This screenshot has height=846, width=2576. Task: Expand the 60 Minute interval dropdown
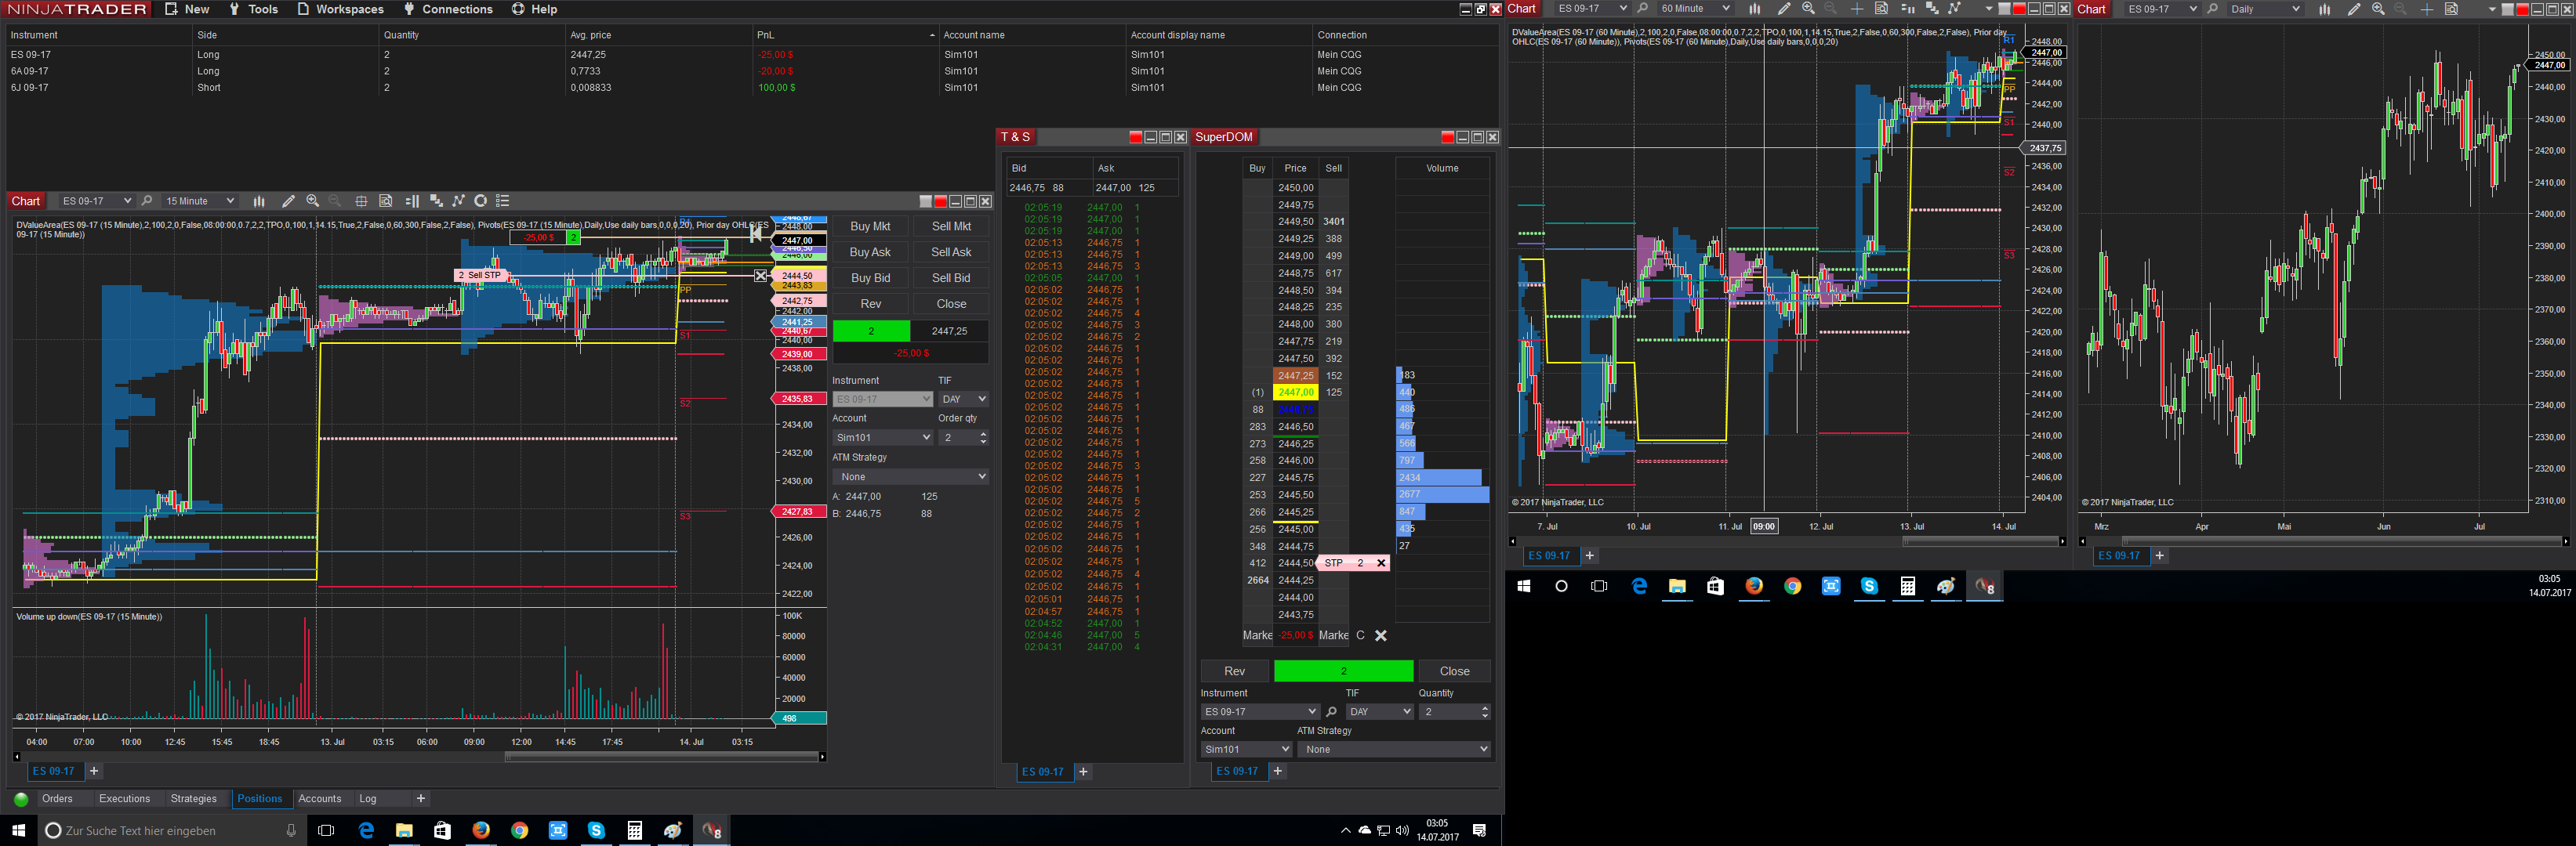coord(1725,9)
